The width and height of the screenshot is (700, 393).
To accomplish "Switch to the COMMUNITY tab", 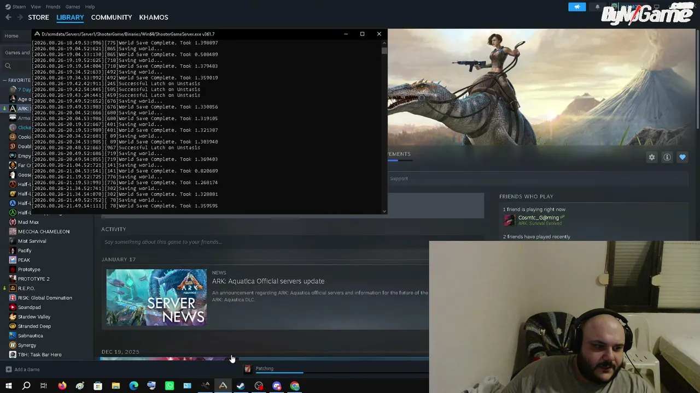I will point(112,17).
